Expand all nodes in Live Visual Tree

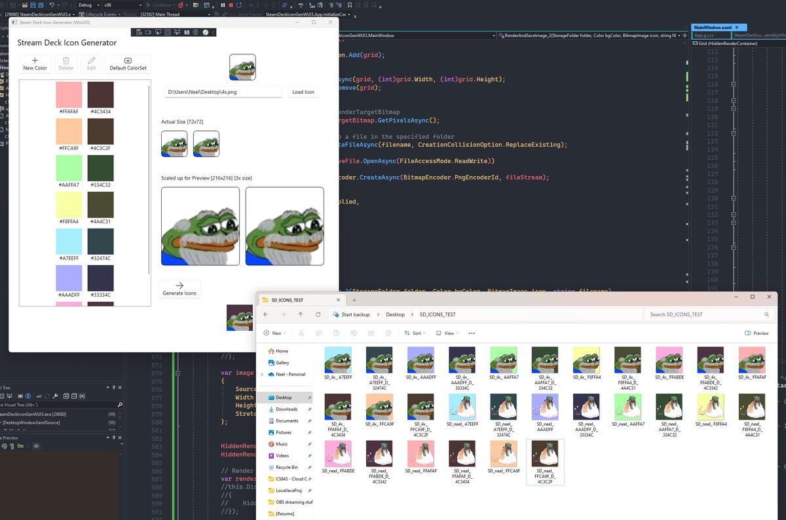[65, 396]
